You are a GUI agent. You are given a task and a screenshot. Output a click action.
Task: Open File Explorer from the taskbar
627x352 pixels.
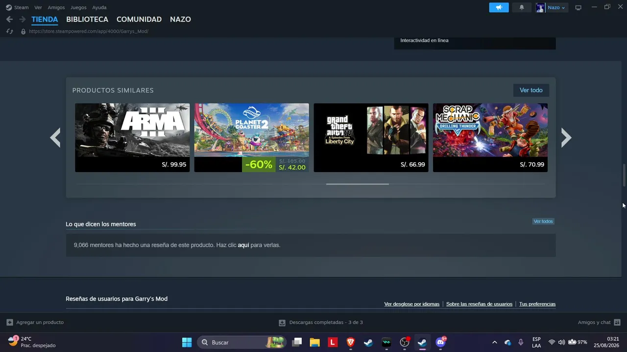(314, 342)
